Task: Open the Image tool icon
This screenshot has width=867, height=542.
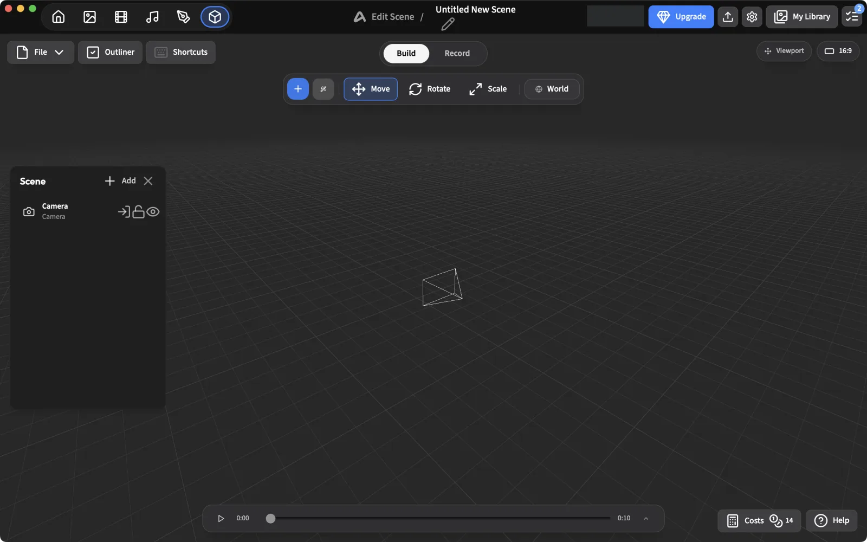Action: coord(90,17)
